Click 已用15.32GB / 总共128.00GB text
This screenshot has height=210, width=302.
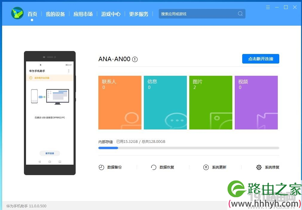tap(141, 142)
